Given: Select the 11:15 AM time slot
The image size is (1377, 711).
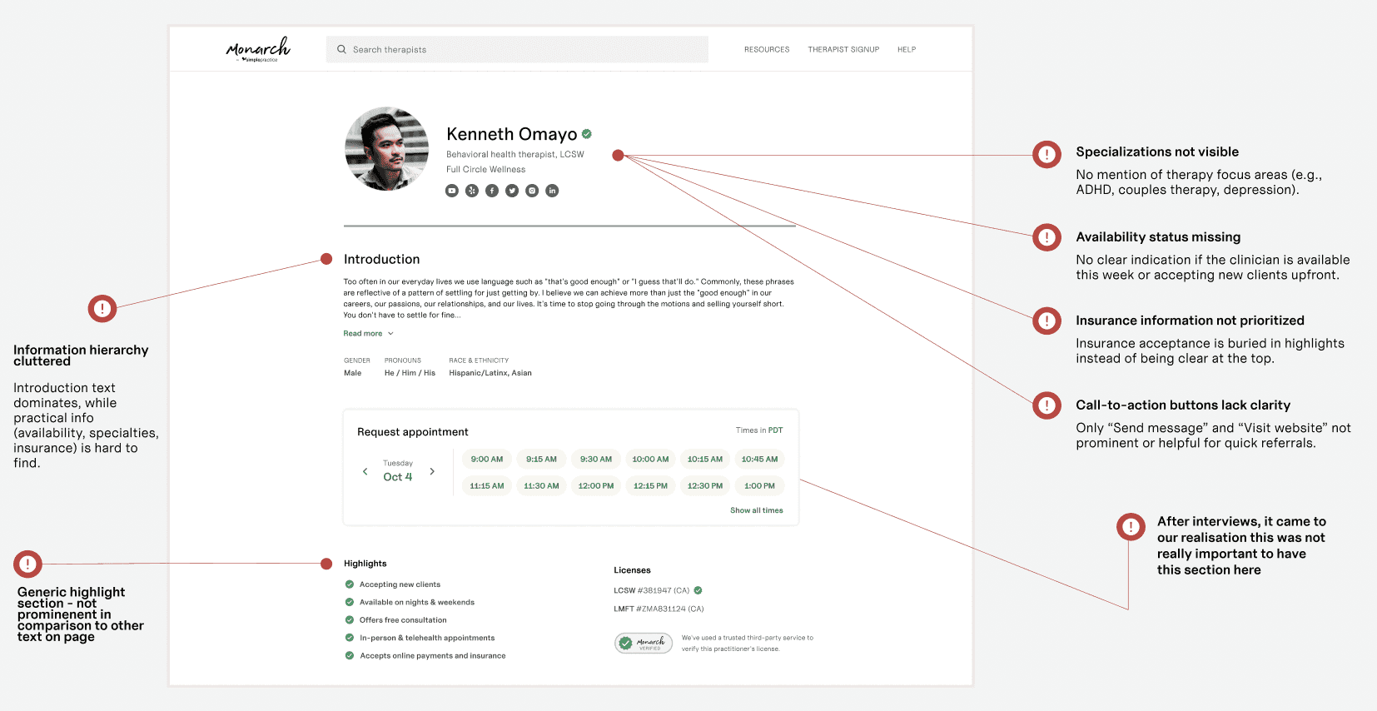Looking at the screenshot, I should point(487,485).
